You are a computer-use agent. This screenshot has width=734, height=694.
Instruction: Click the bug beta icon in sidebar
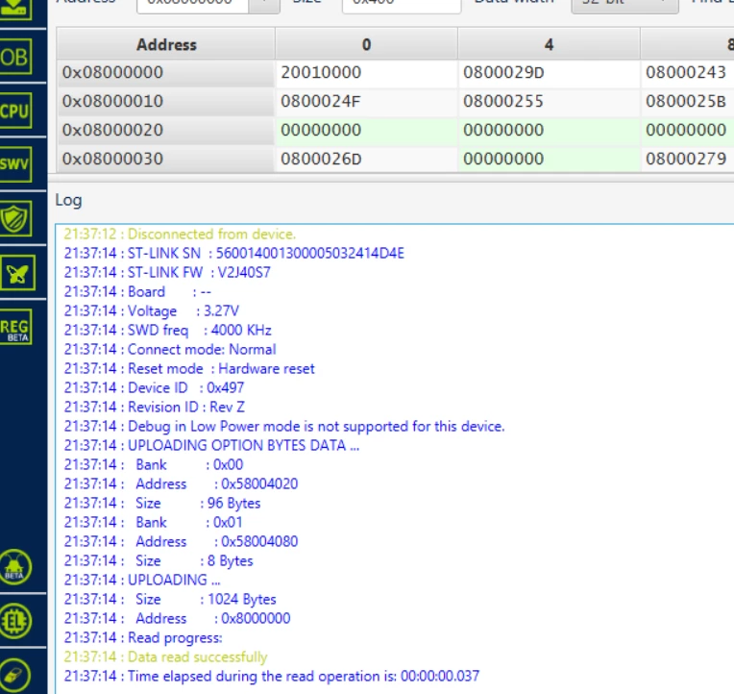pos(14,567)
